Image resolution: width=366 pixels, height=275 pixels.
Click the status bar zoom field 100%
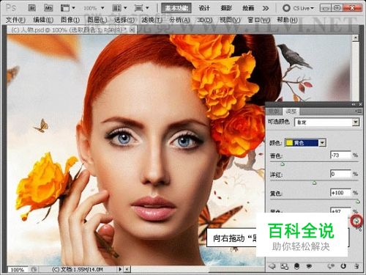17,269
